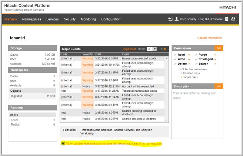This screenshot has width=243, height=156.
Task: Click the Password link
Action: pyautogui.click(x=217, y=19)
